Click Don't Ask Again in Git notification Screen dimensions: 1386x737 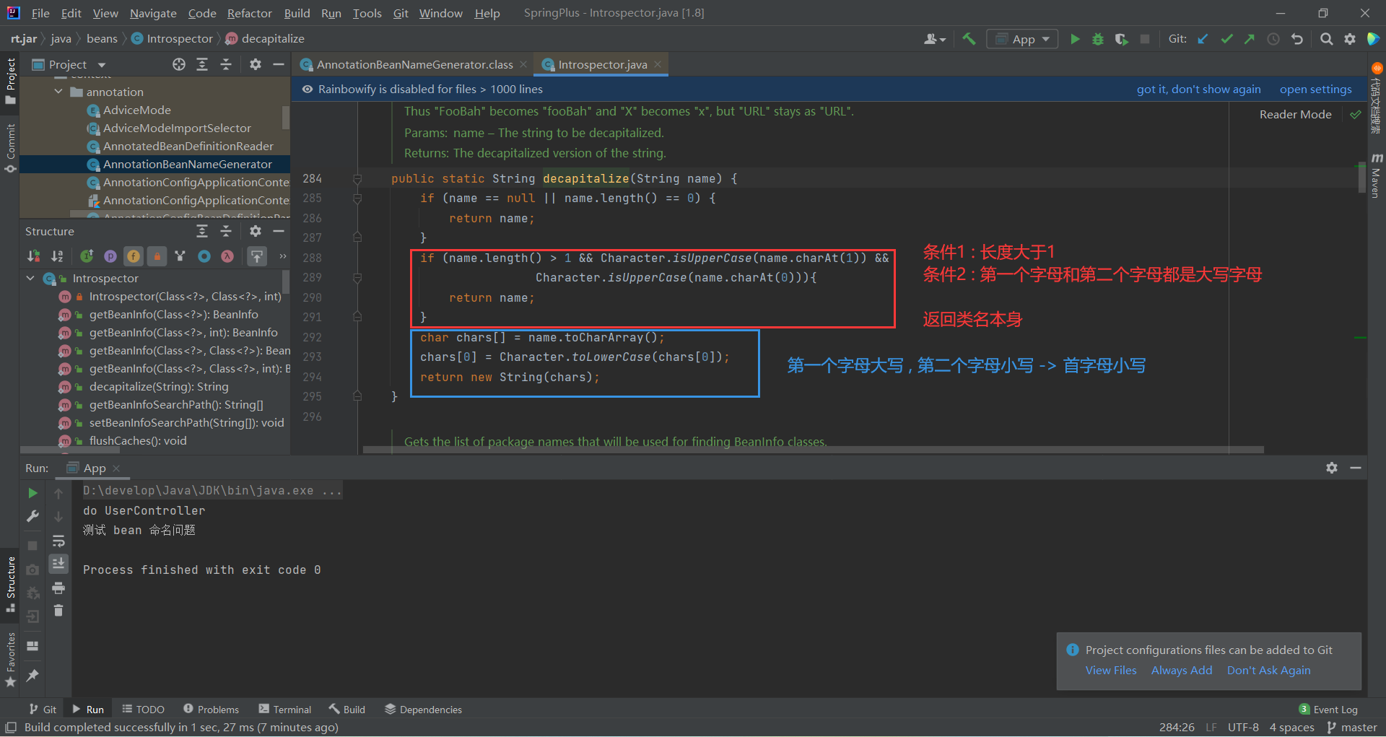tap(1268, 670)
